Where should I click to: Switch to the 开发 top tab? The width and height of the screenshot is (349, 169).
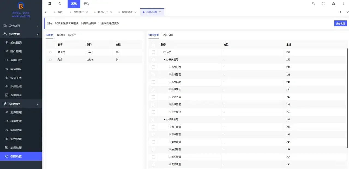click(87, 4)
